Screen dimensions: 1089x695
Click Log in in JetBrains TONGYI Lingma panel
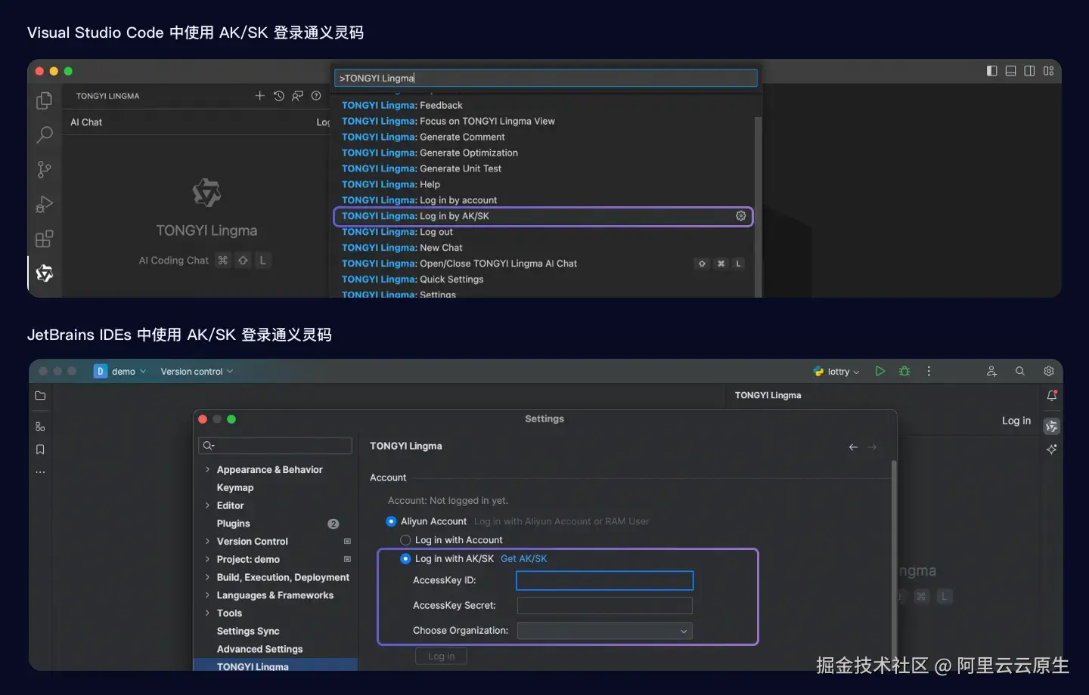pos(1016,421)
